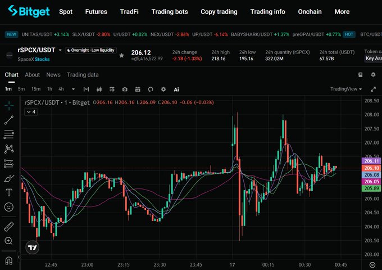This screenshot has width=382, height=270.
Task: Switch to the Trading data tab
Action: coord(83,75)
